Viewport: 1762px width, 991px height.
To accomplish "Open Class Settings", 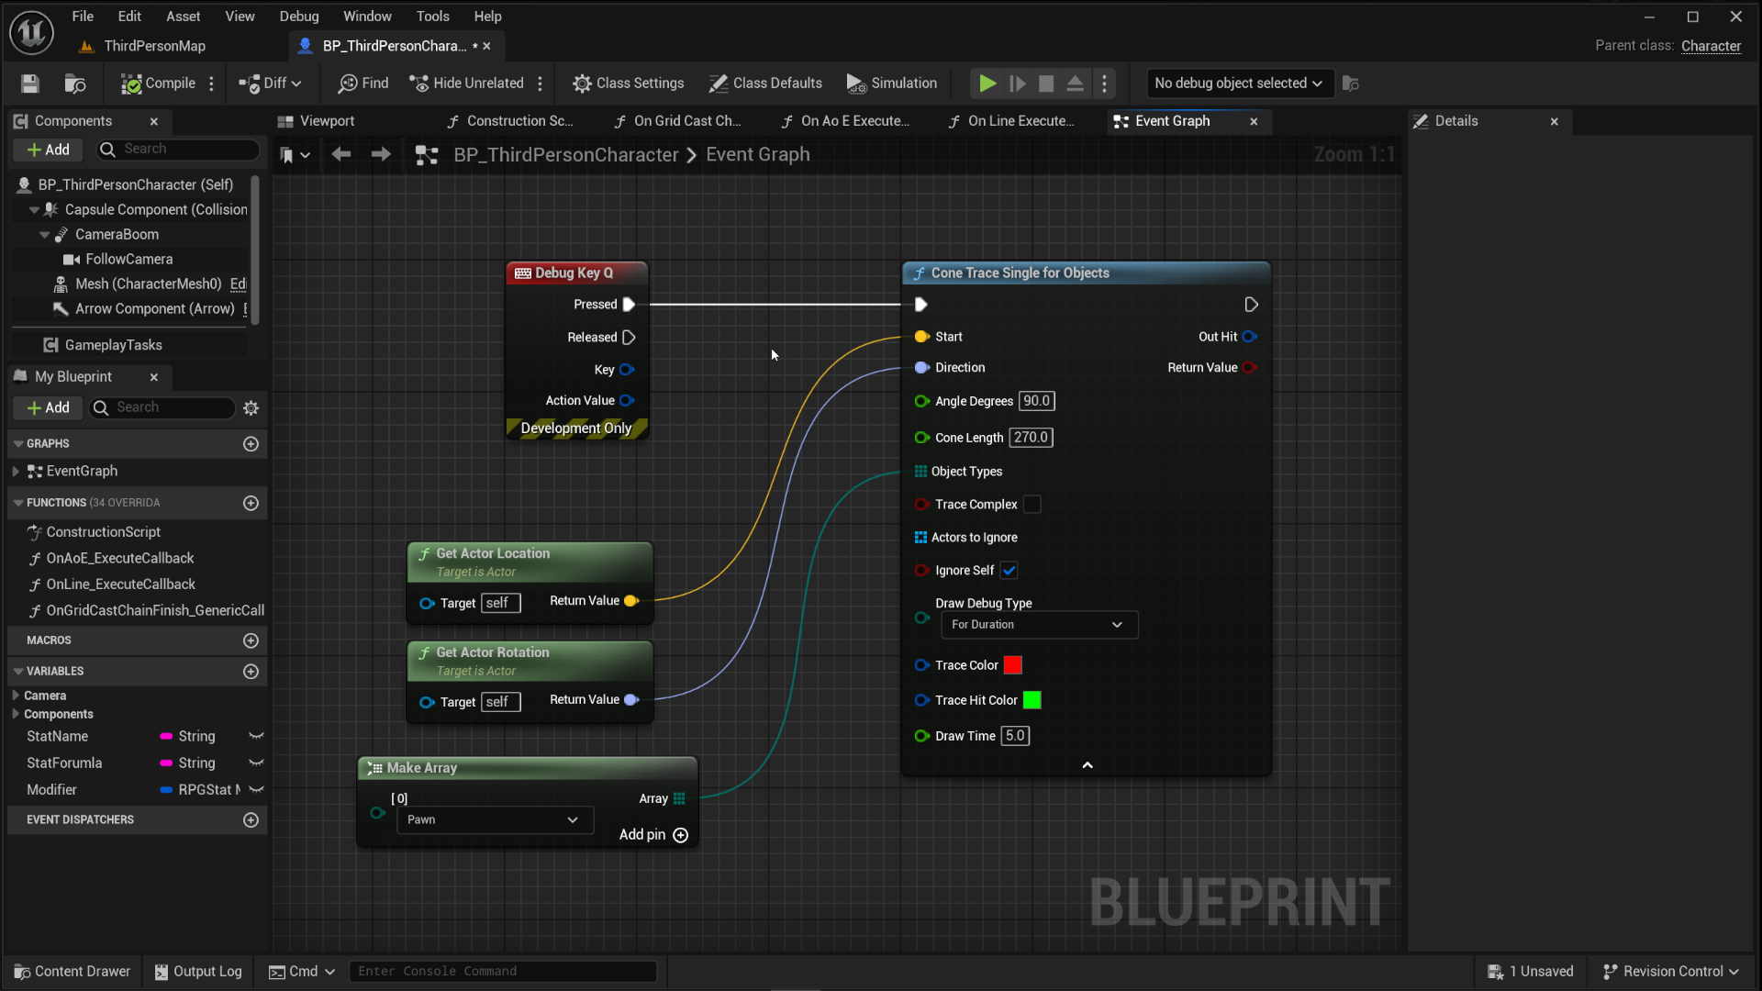I will click(629, 84).
